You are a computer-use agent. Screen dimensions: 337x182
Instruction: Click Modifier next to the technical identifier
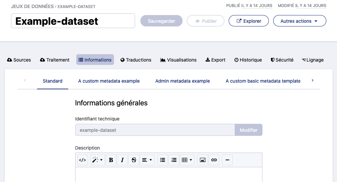(248, 130)
